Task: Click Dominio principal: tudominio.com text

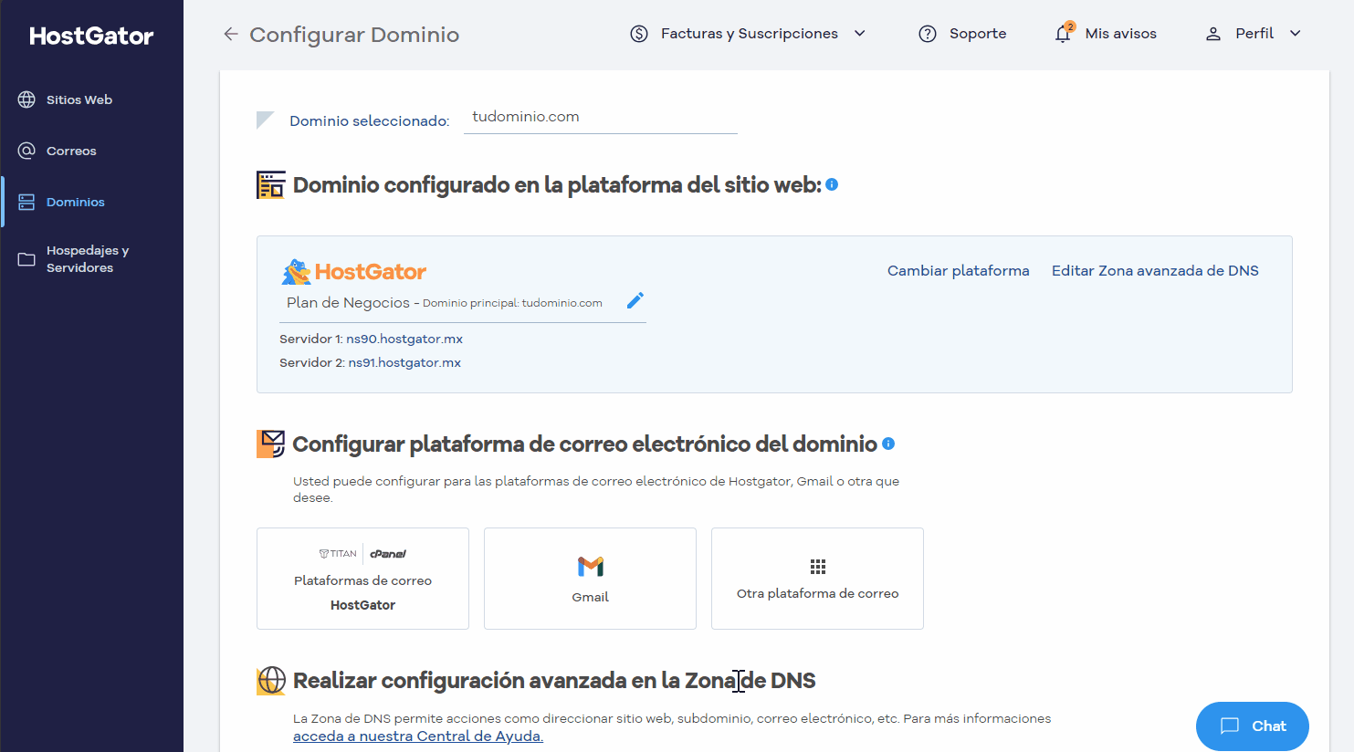Action: pos(512,303)
